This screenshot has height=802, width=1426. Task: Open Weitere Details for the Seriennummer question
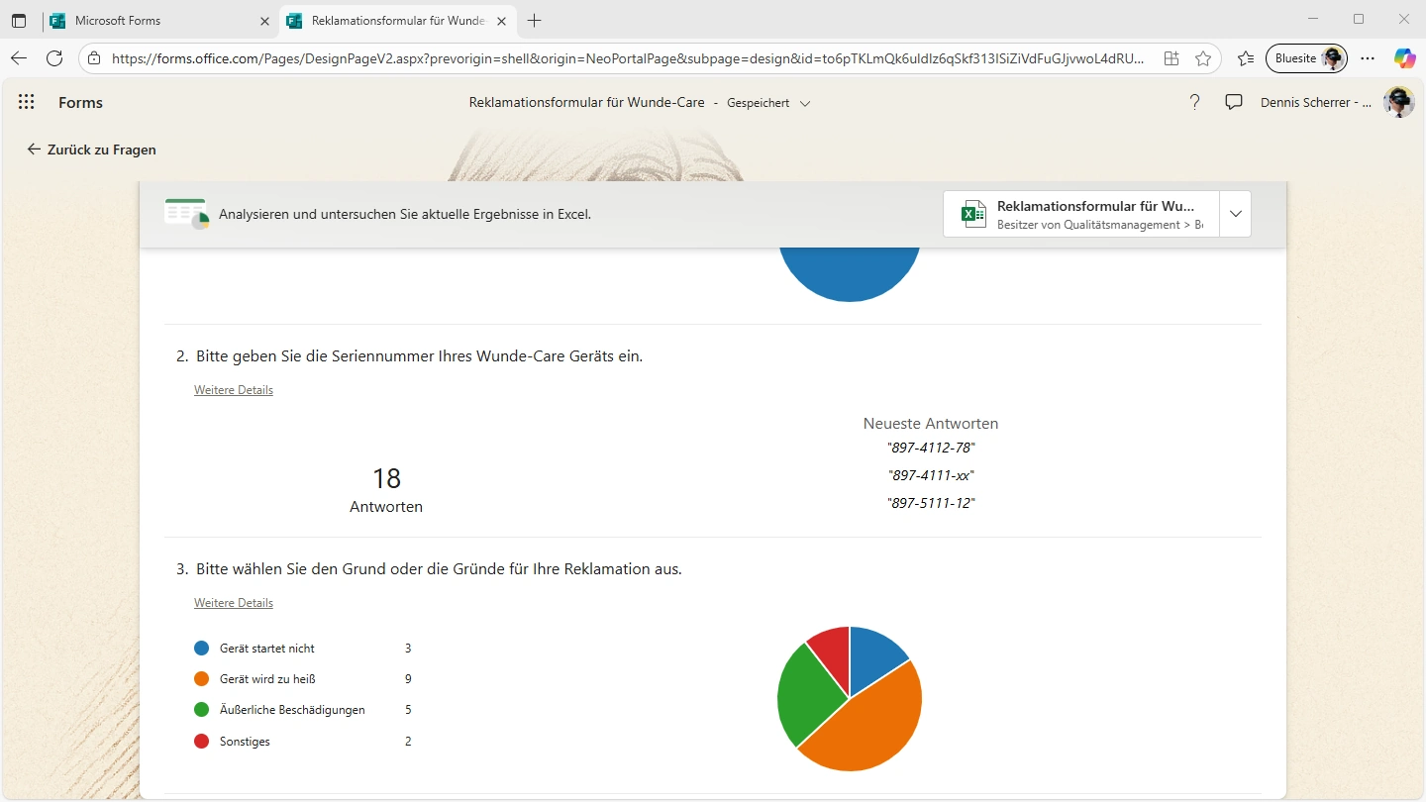tap(234, 390)
